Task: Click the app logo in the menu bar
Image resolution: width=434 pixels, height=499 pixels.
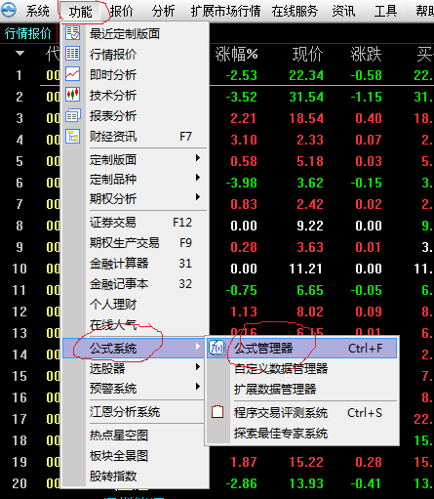Action: click(9, 10)
